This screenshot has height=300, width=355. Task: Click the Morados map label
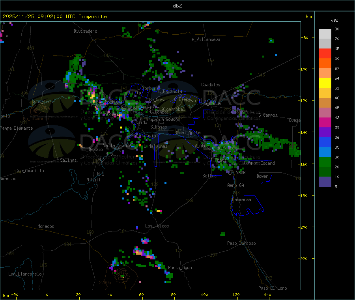(x=46, y=226)
